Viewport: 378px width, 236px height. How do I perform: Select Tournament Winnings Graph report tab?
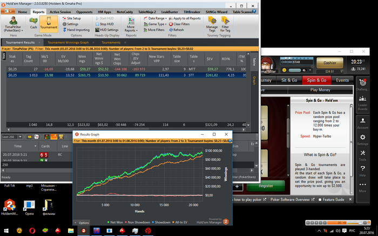click(68, 43)
